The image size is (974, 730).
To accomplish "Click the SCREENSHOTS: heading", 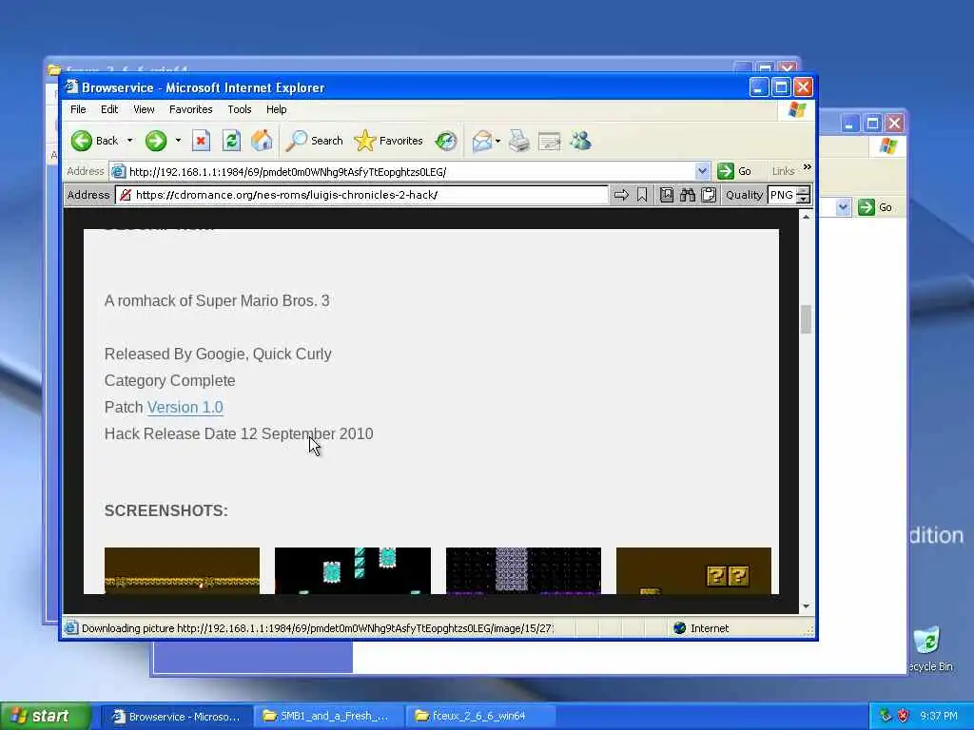I will coord(166,510).
